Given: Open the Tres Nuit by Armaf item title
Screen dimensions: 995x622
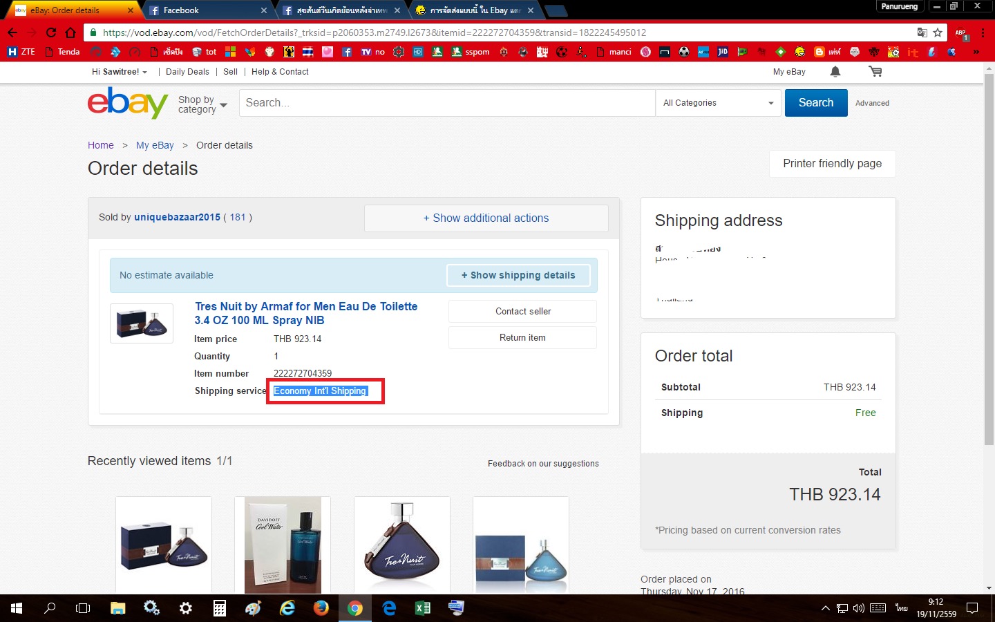Looking at the screenshot, I should click(306, 313).
